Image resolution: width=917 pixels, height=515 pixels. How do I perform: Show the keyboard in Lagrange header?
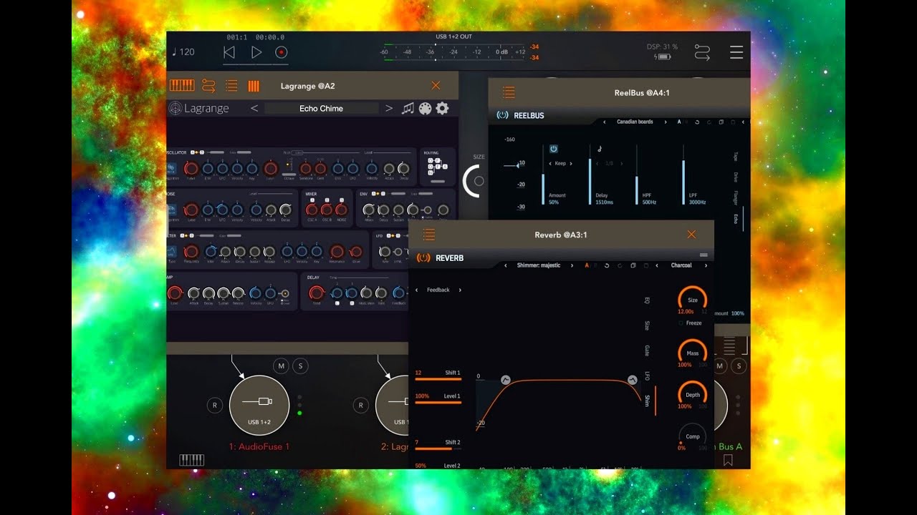click(182, 86)
